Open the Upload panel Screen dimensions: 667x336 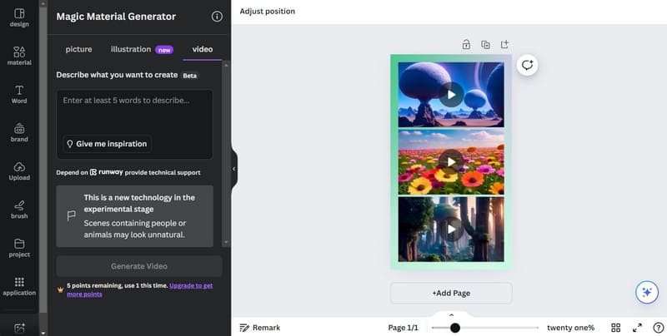coord(19,170)
